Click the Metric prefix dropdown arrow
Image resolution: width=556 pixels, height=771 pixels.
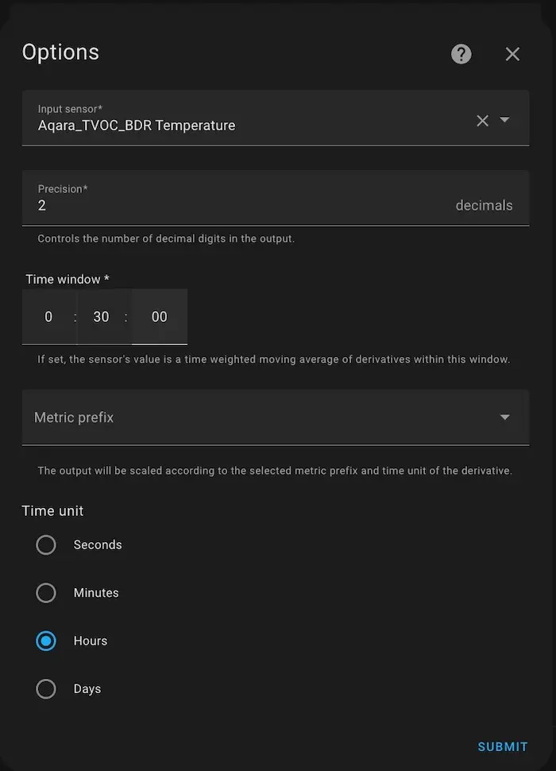504,417
